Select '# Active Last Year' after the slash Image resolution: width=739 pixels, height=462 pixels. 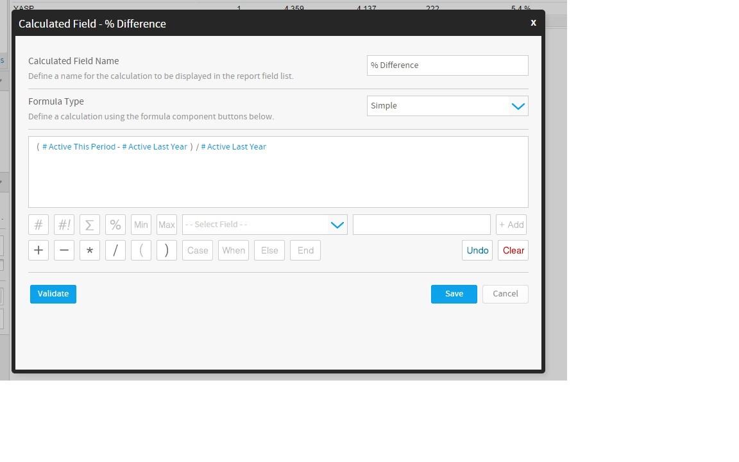pyautogui.click(x=234, y=147)
